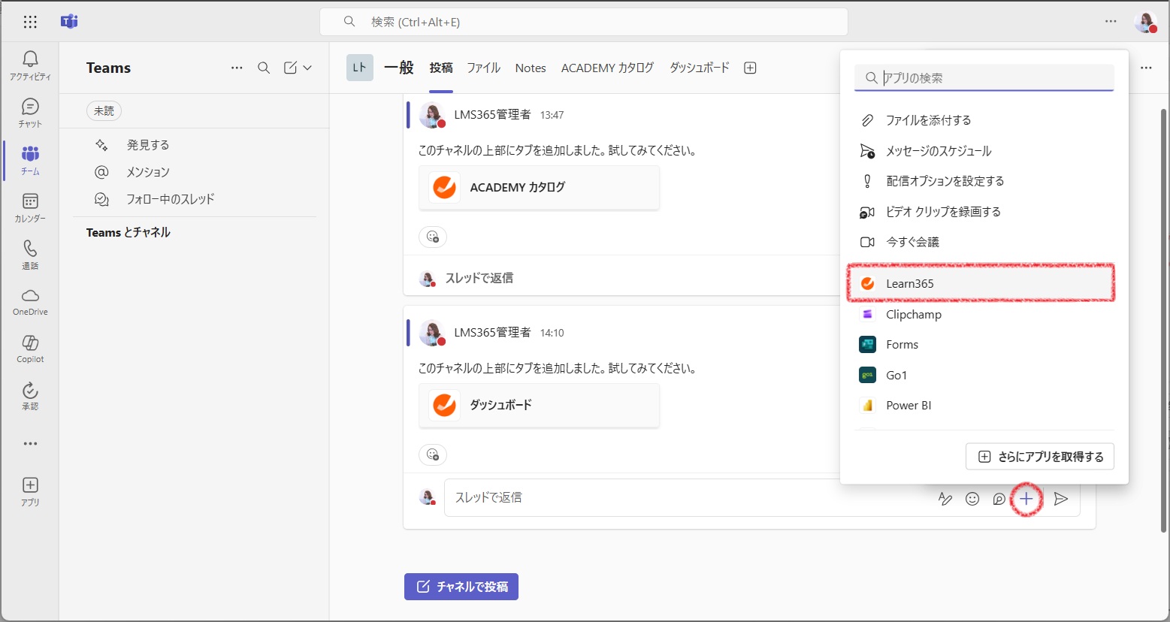Open channel more options ellipsis at right

(x=1146, y=68)
